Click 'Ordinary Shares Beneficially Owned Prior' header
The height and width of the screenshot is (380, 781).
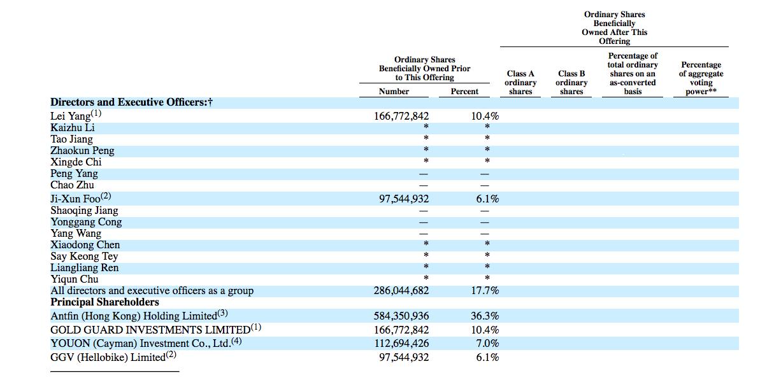tap(425, 69)
